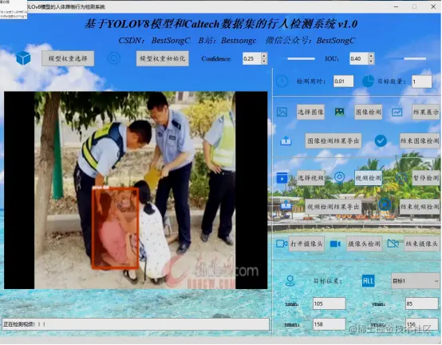This screenshot has width=442, height=345.
Task: Click the ymax field showing 156
Action: click(x=422, y=324)
